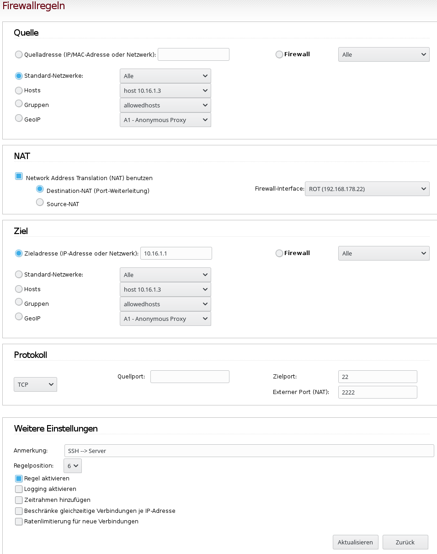Screen dimensions: 437x554
Task: Select the Firewall radio button in Quelle
Action: (x=279, y=54)
